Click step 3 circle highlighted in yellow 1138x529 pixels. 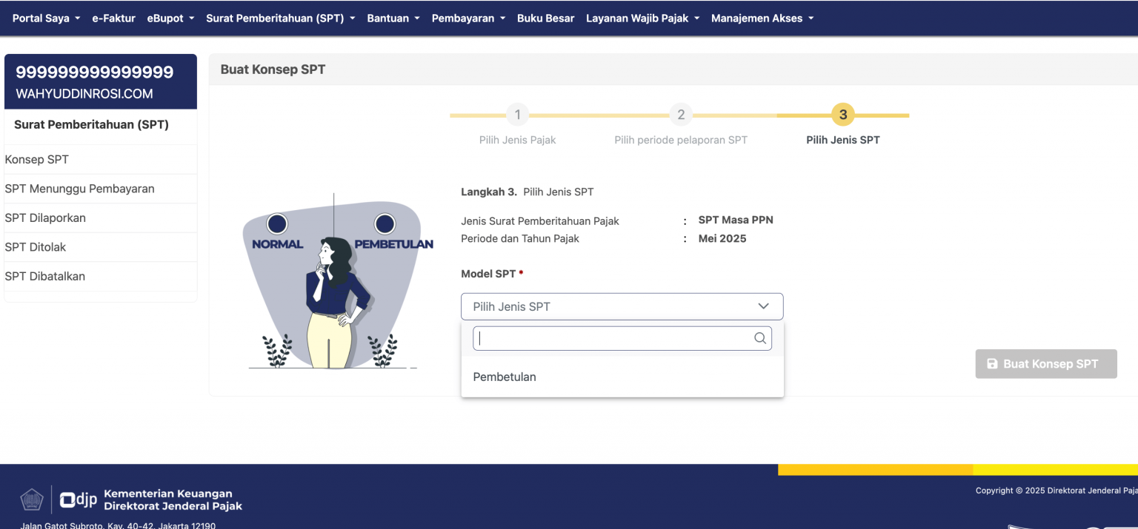[x=842, y=115]
